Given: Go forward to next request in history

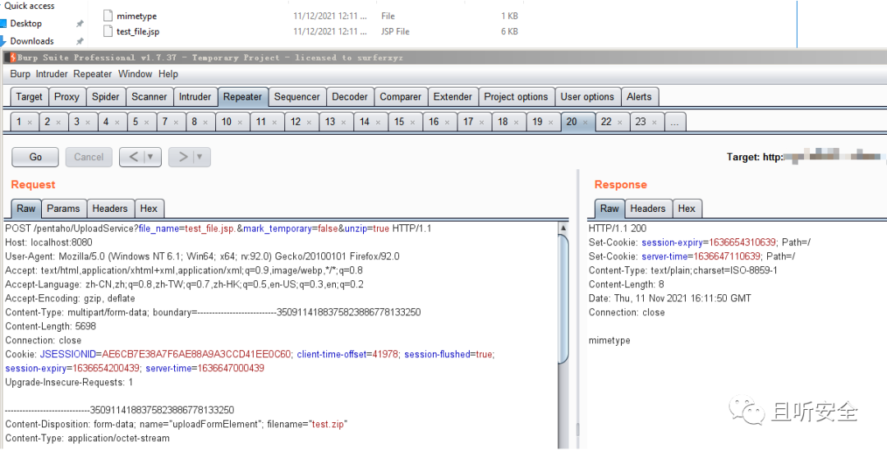Looking at the screenshot, I should click(182, 157).
